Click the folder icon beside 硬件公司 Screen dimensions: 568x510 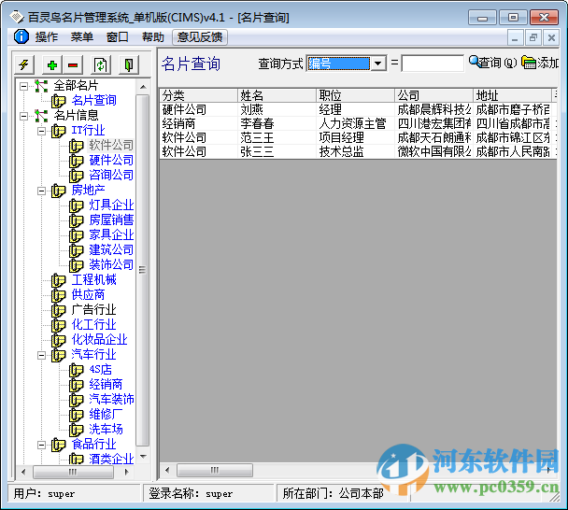point(76,161)
